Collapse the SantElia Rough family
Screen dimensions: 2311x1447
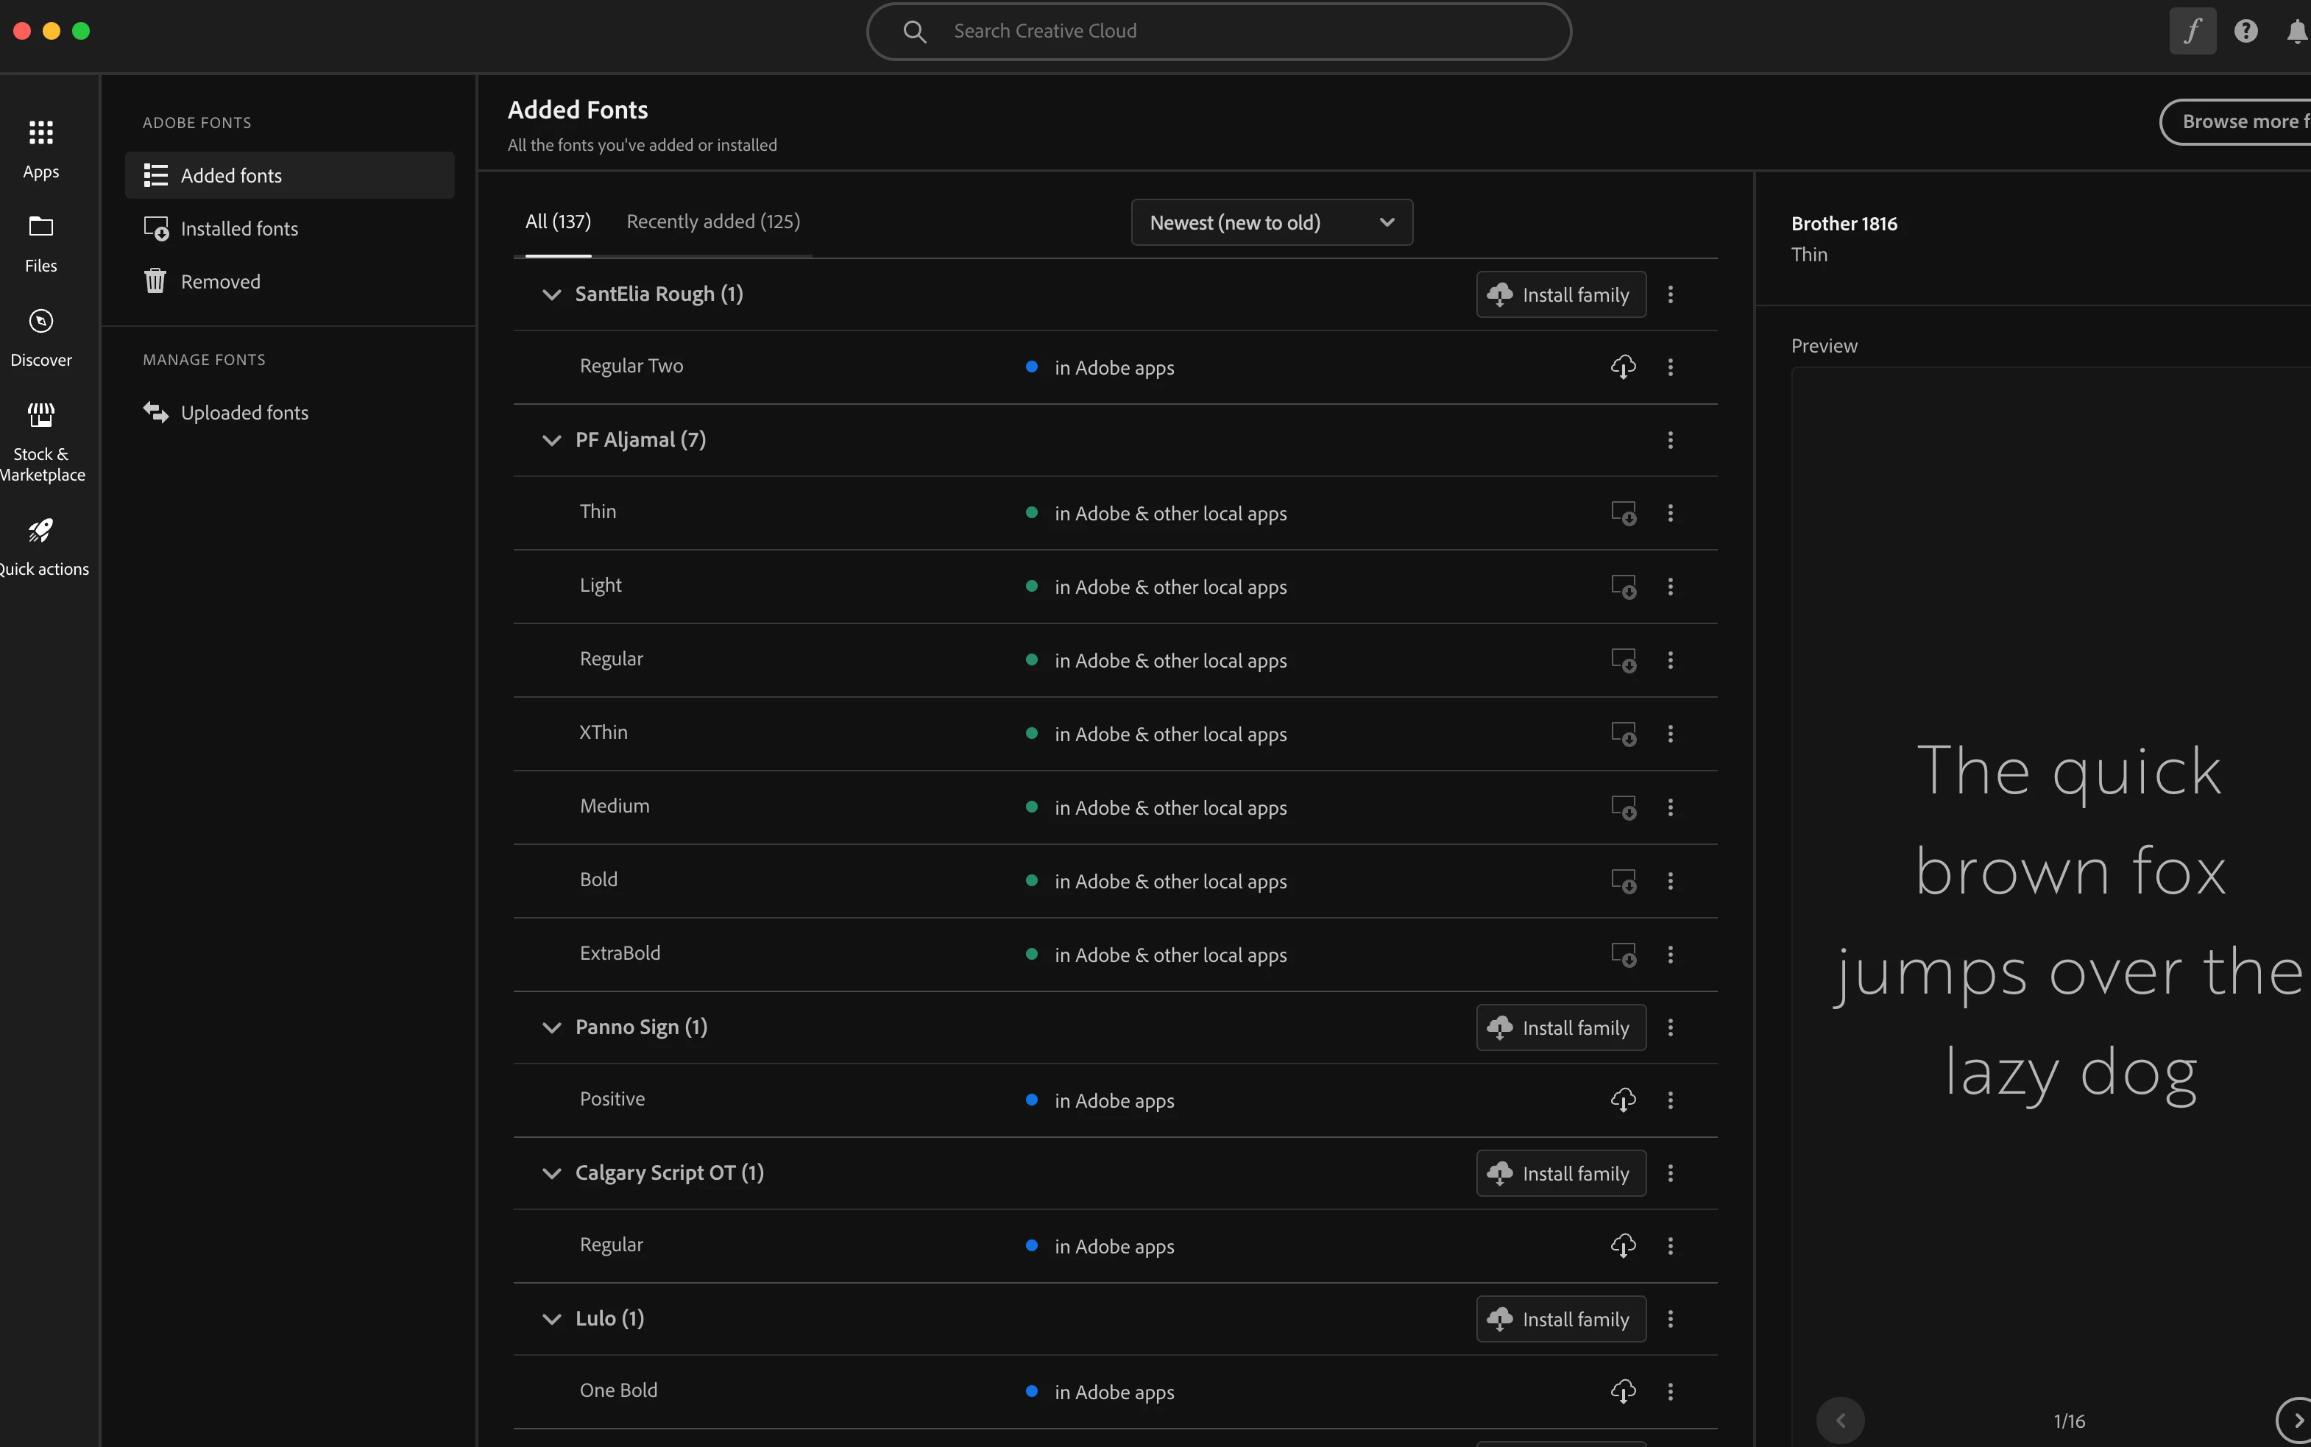pos(551,294)
